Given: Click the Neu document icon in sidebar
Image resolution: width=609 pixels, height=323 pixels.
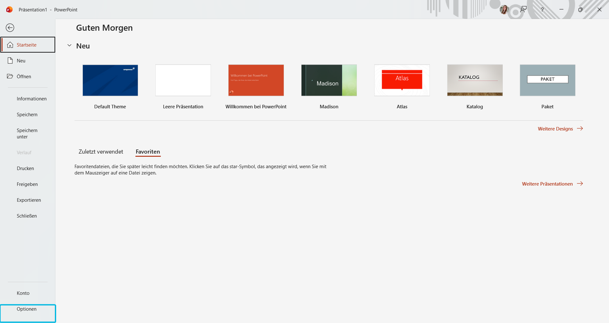Looking at the screenshot, I should click(x=10, y=60).
